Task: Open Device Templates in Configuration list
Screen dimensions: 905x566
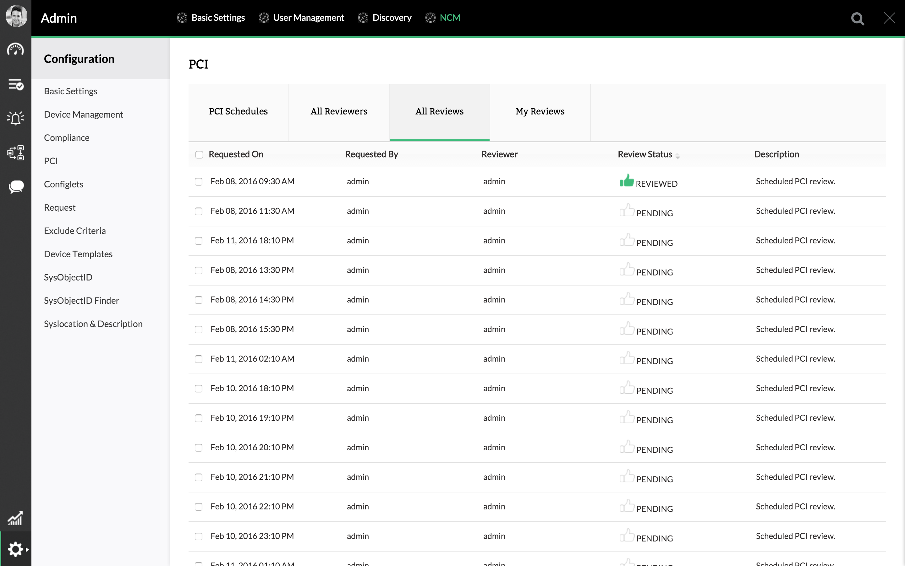Action: [78, 254]
